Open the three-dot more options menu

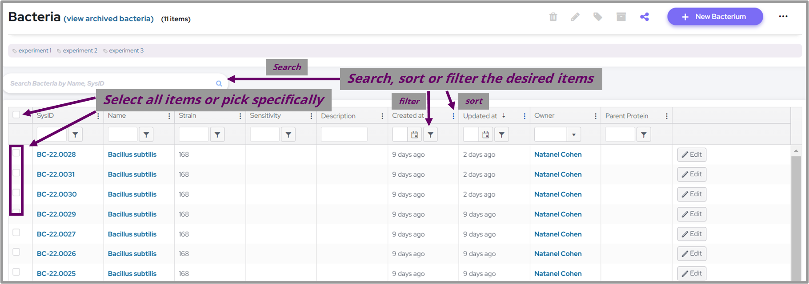tap(783, 17)
